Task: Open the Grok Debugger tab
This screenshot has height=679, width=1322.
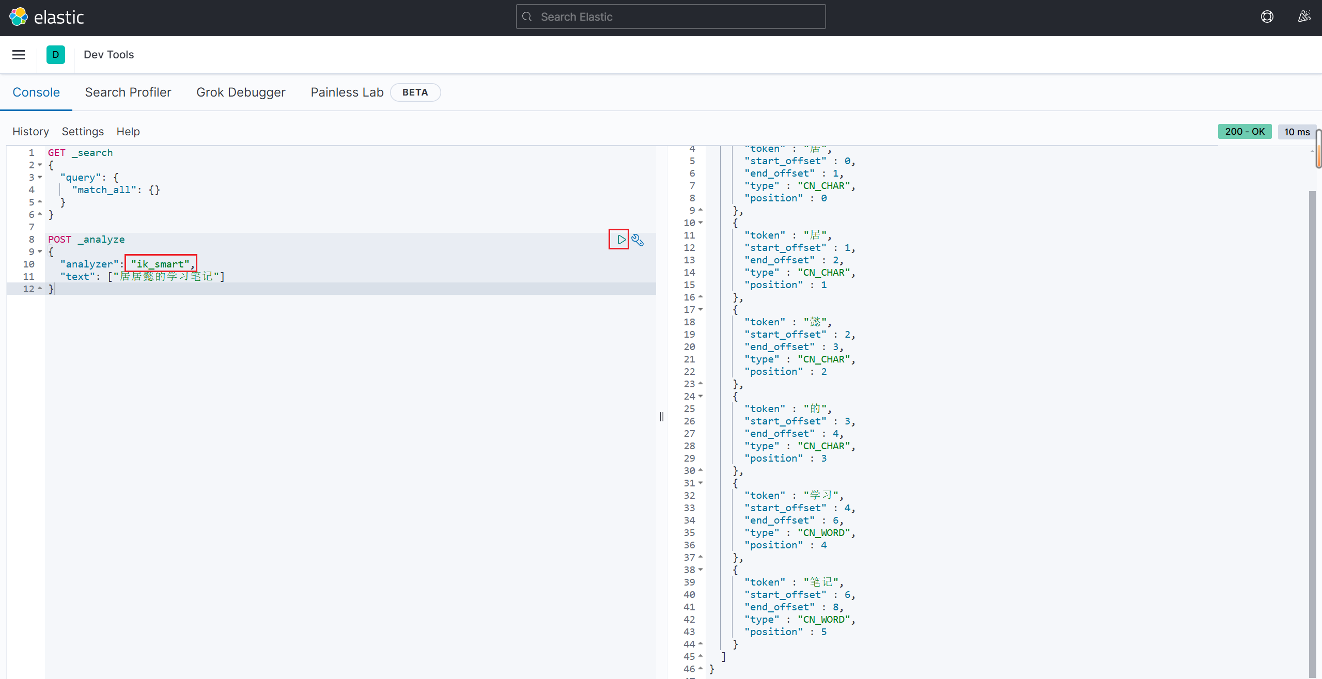Action: [x=241, y=92]
